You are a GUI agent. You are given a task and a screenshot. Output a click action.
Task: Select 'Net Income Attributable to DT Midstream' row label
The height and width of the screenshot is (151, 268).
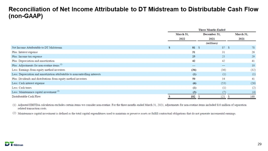(37, 48)
